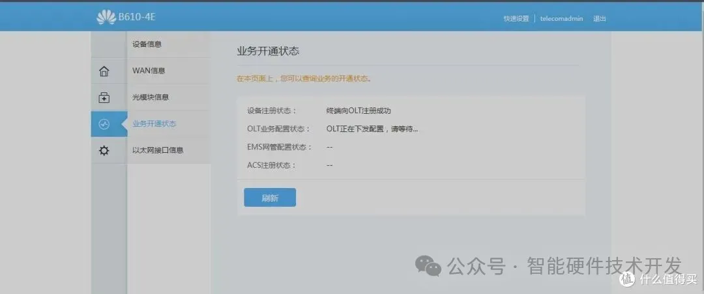704x294 pixels.
Task: Click 设备注册状态 label
Action: [x=272, y=111]
